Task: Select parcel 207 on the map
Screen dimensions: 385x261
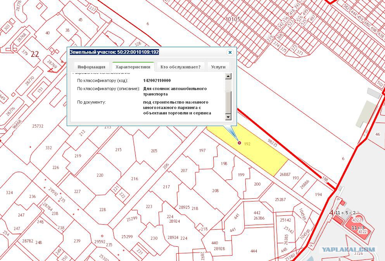Action: coord(184,171)
